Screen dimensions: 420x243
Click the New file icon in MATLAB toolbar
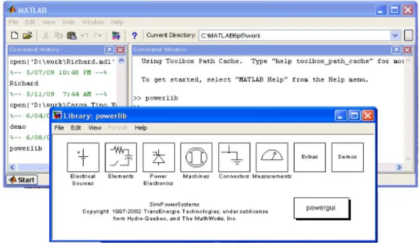click(15, 36)
